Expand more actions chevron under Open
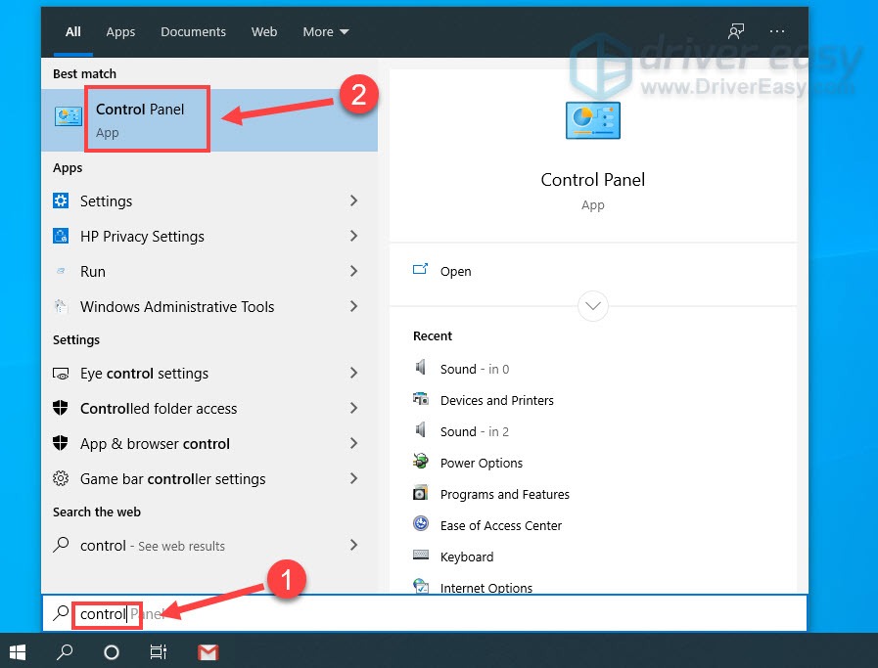 (592, 306)
